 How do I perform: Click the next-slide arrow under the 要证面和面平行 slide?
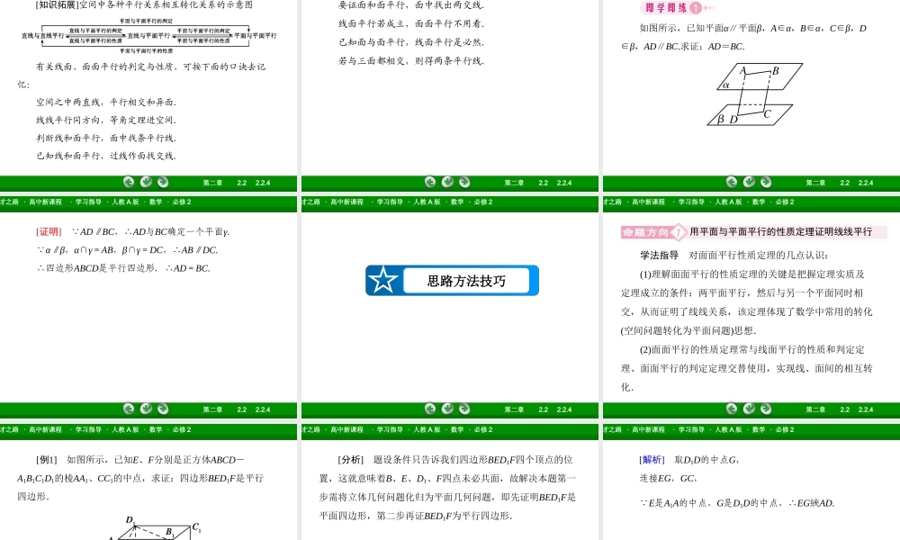[464, 183]
